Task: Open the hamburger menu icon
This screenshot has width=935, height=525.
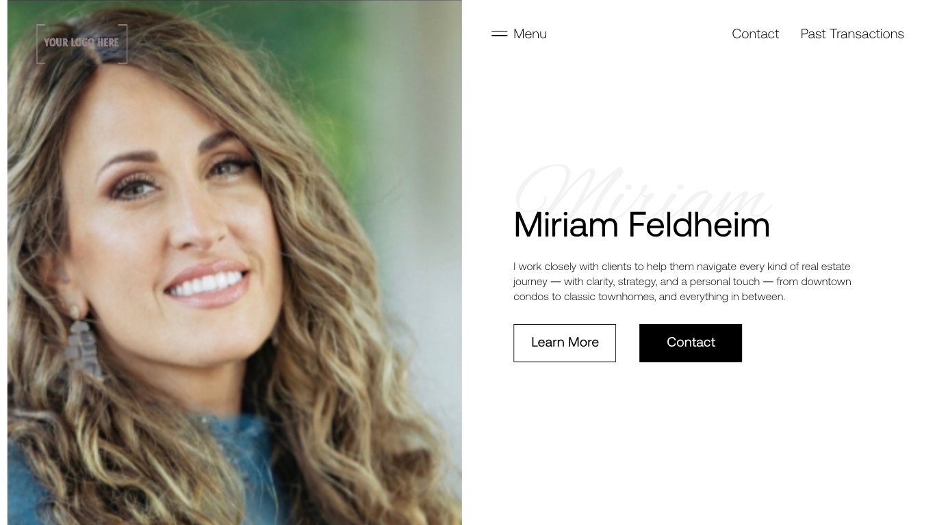Action: (499, 33)
